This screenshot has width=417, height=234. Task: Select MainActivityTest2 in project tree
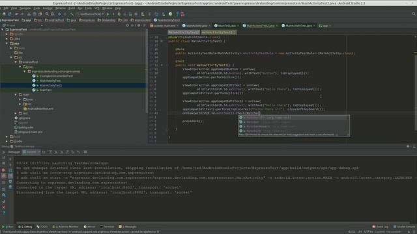point(51,85)
